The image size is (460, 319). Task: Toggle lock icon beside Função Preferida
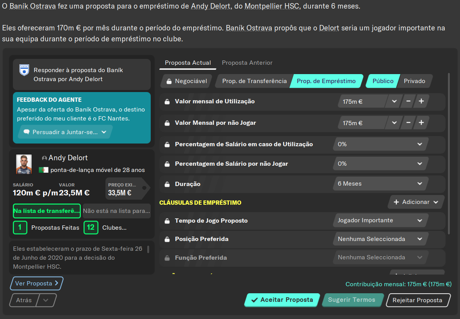coord(167,258)
